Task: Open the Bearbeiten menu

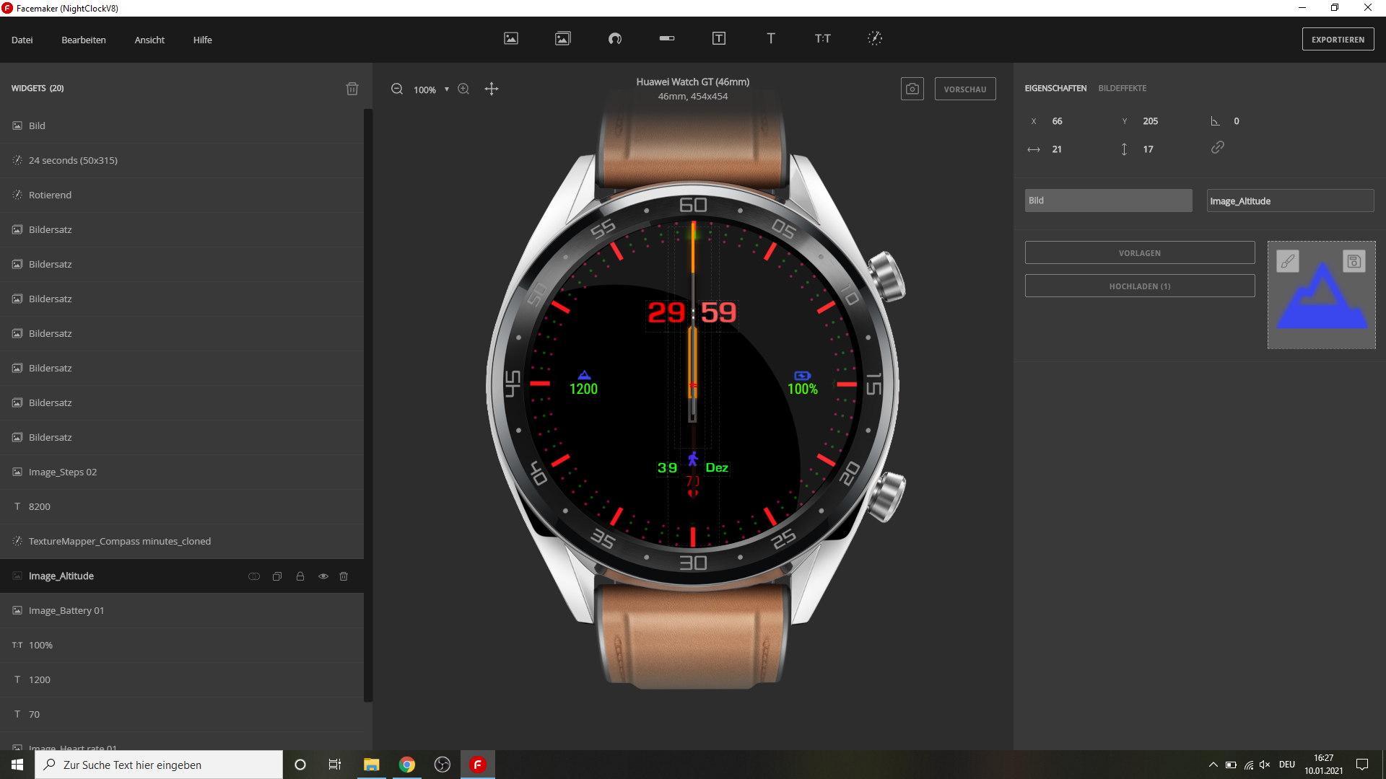Action: tap(84, 40)
